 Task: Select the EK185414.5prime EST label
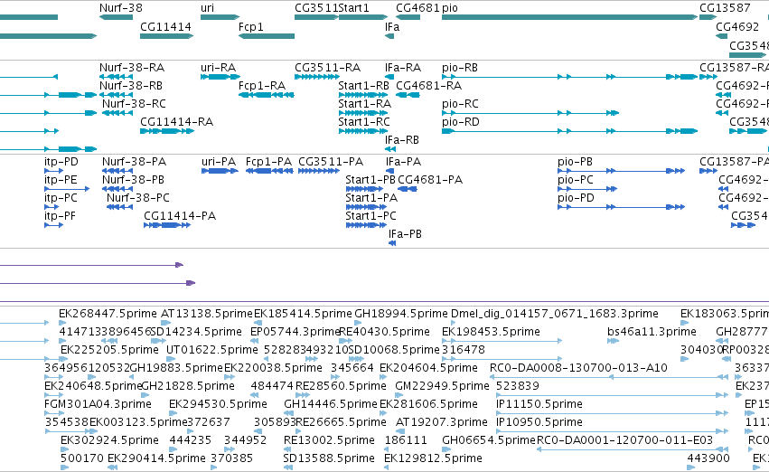pos(303,314)
